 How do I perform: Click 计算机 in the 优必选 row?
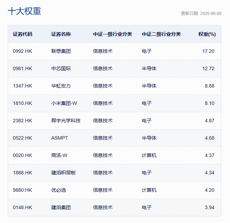click(149, 190)
